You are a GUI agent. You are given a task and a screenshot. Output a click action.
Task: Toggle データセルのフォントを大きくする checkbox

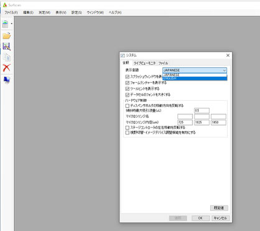128,95
